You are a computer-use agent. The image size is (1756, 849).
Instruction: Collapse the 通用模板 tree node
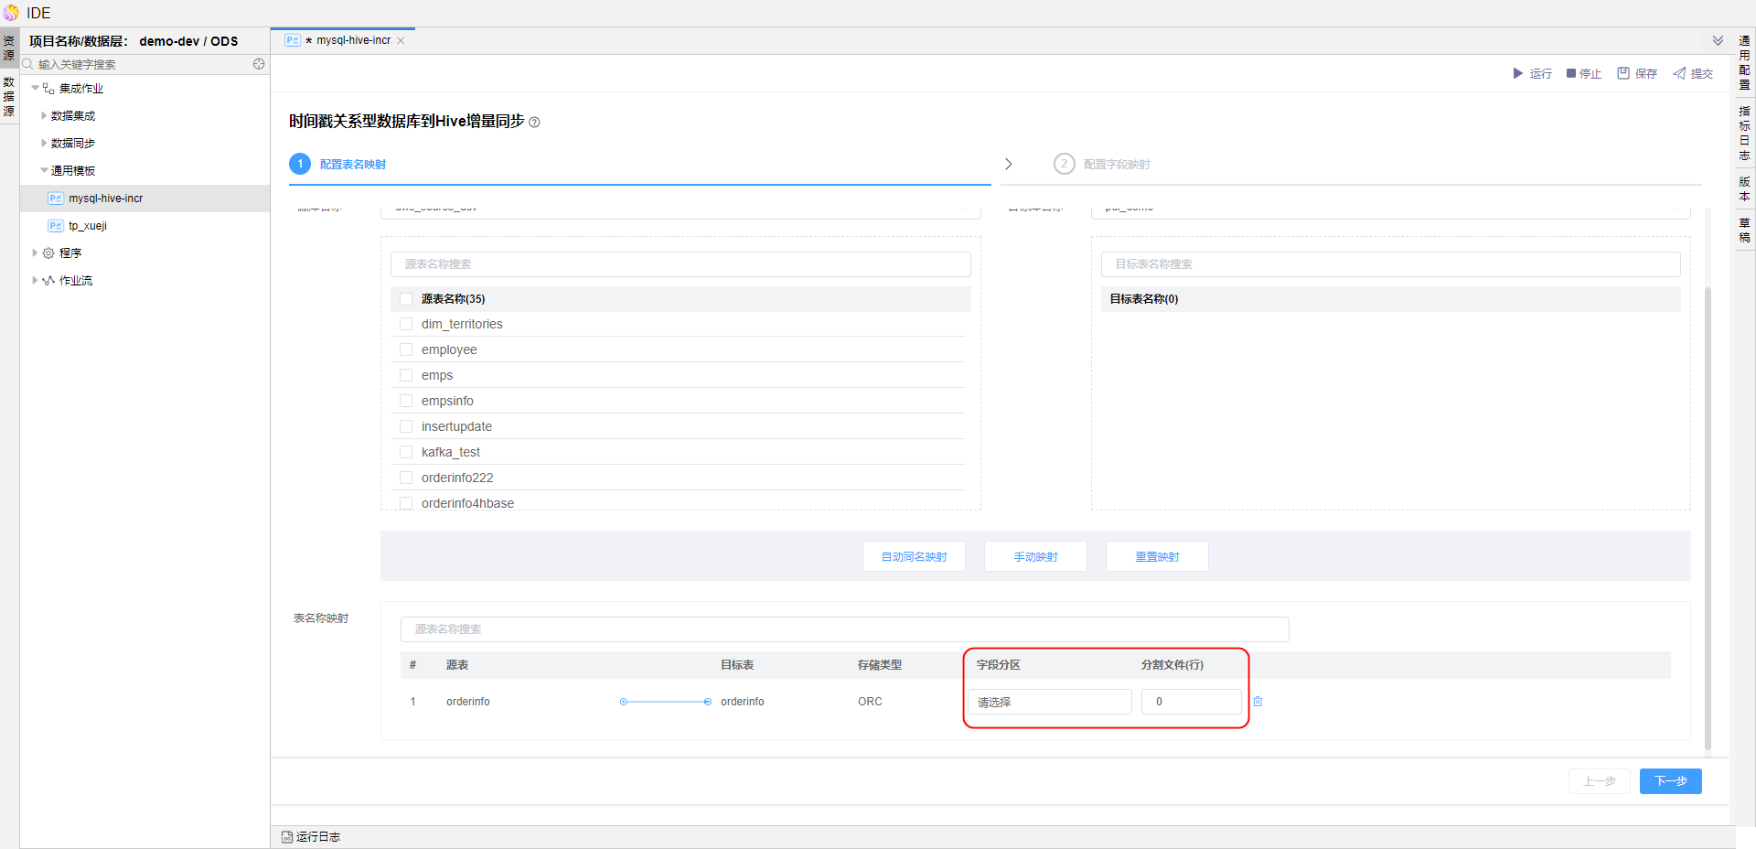44,171
